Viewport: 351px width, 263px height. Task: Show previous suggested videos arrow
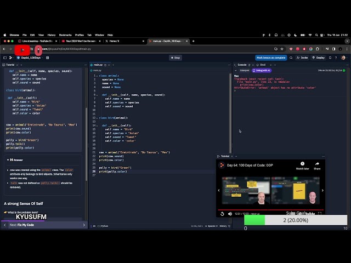(219, 191)
